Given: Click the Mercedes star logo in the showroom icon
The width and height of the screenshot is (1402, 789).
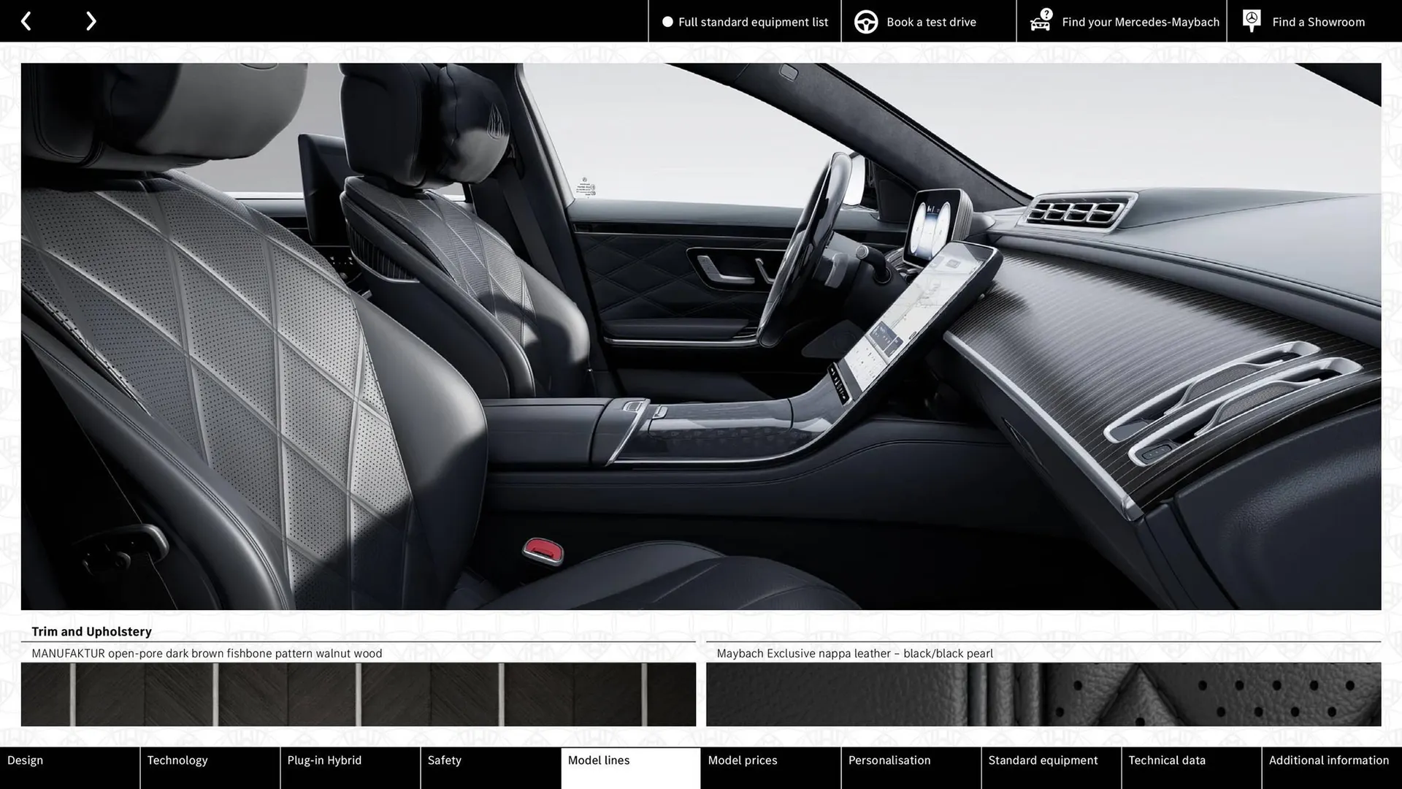Looking at the screenshot, I should 1251,17.
